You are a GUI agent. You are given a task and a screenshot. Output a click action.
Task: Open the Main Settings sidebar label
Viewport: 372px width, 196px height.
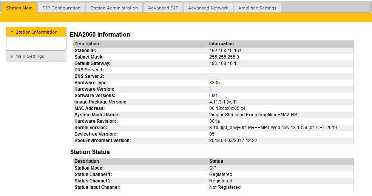tap(30, 56)
